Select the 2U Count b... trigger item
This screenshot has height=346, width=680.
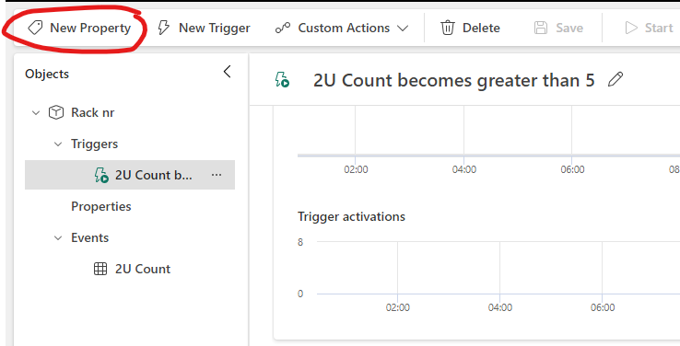[x=130, y=175]
